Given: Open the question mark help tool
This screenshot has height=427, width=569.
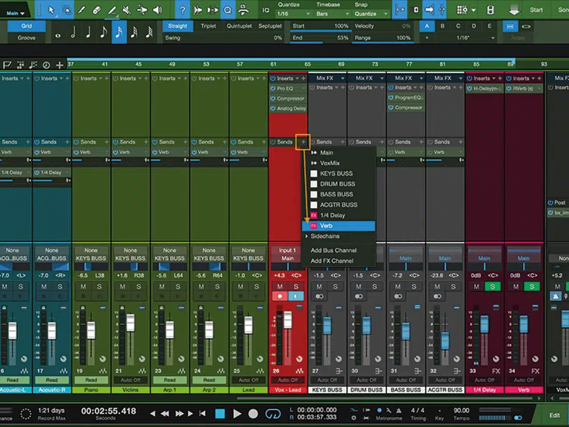Looking at the screenshot, I should click(183, 9).
